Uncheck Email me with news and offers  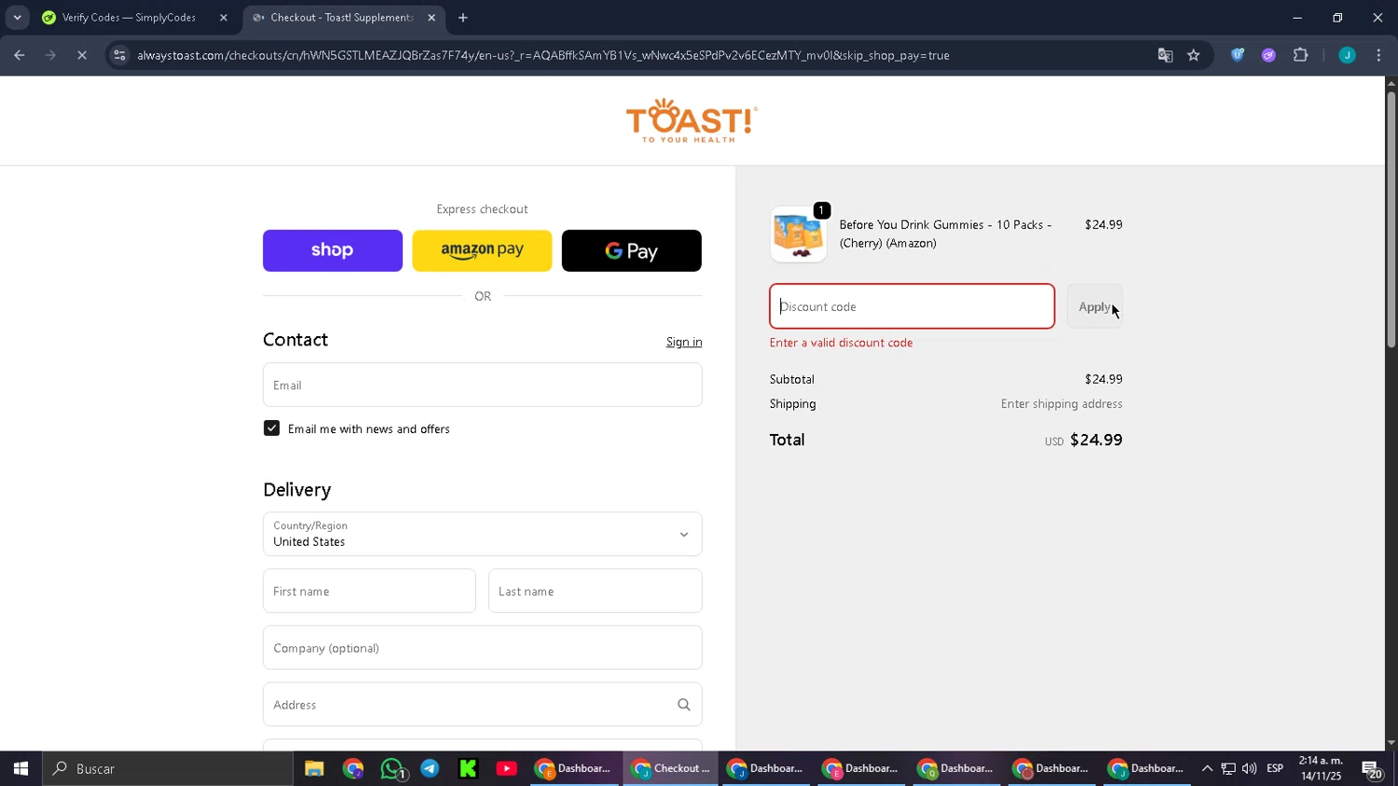271,428
